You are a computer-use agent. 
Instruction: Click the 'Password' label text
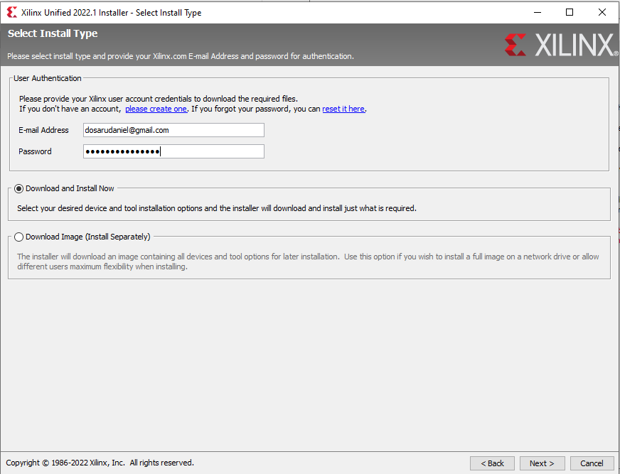point(35,151)
